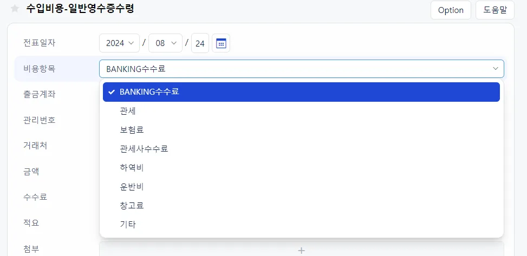
Task: Open the 도움말 help button
Action: coord(495,10)
